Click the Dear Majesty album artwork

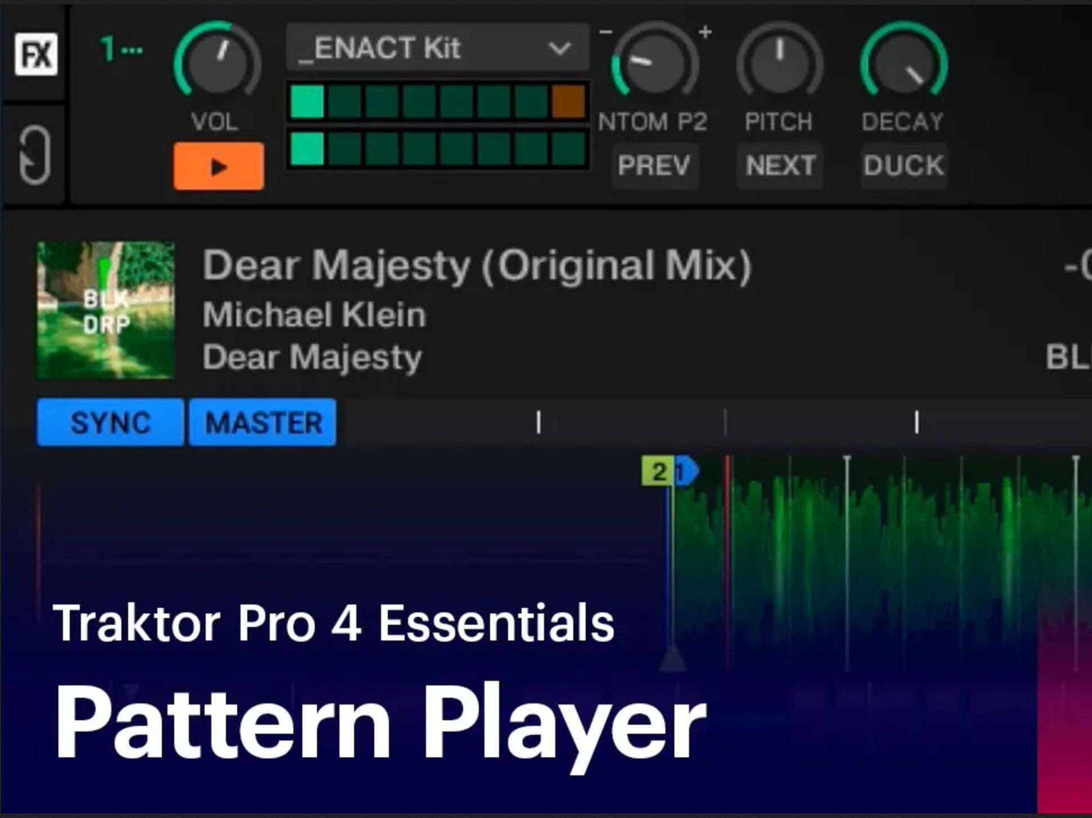pyautogui.click(x=106, y=310)
